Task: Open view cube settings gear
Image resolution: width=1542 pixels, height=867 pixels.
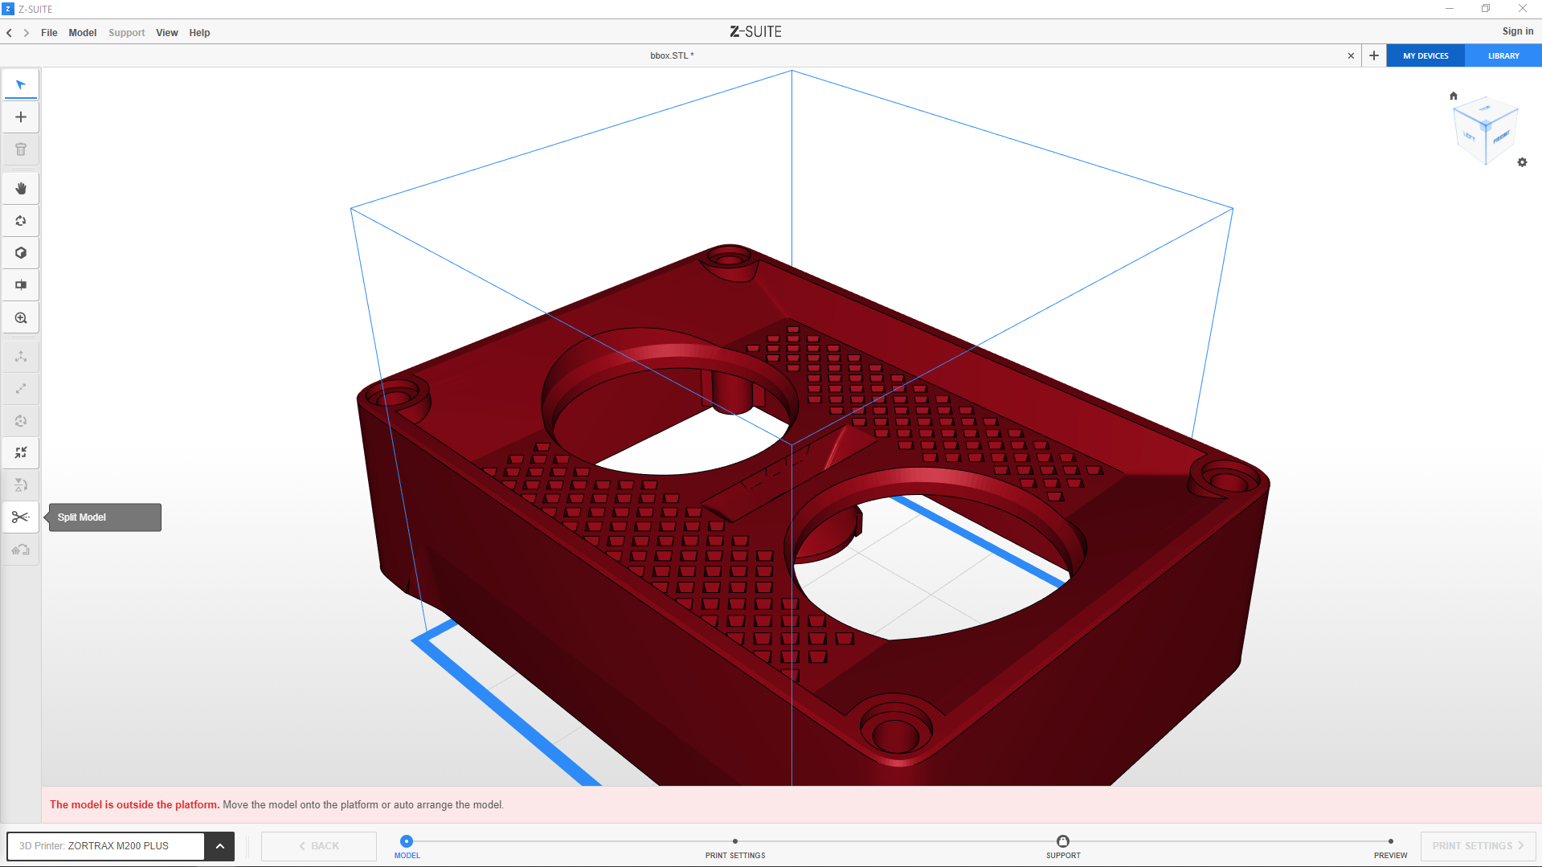Action: (x=1522, y=162)
